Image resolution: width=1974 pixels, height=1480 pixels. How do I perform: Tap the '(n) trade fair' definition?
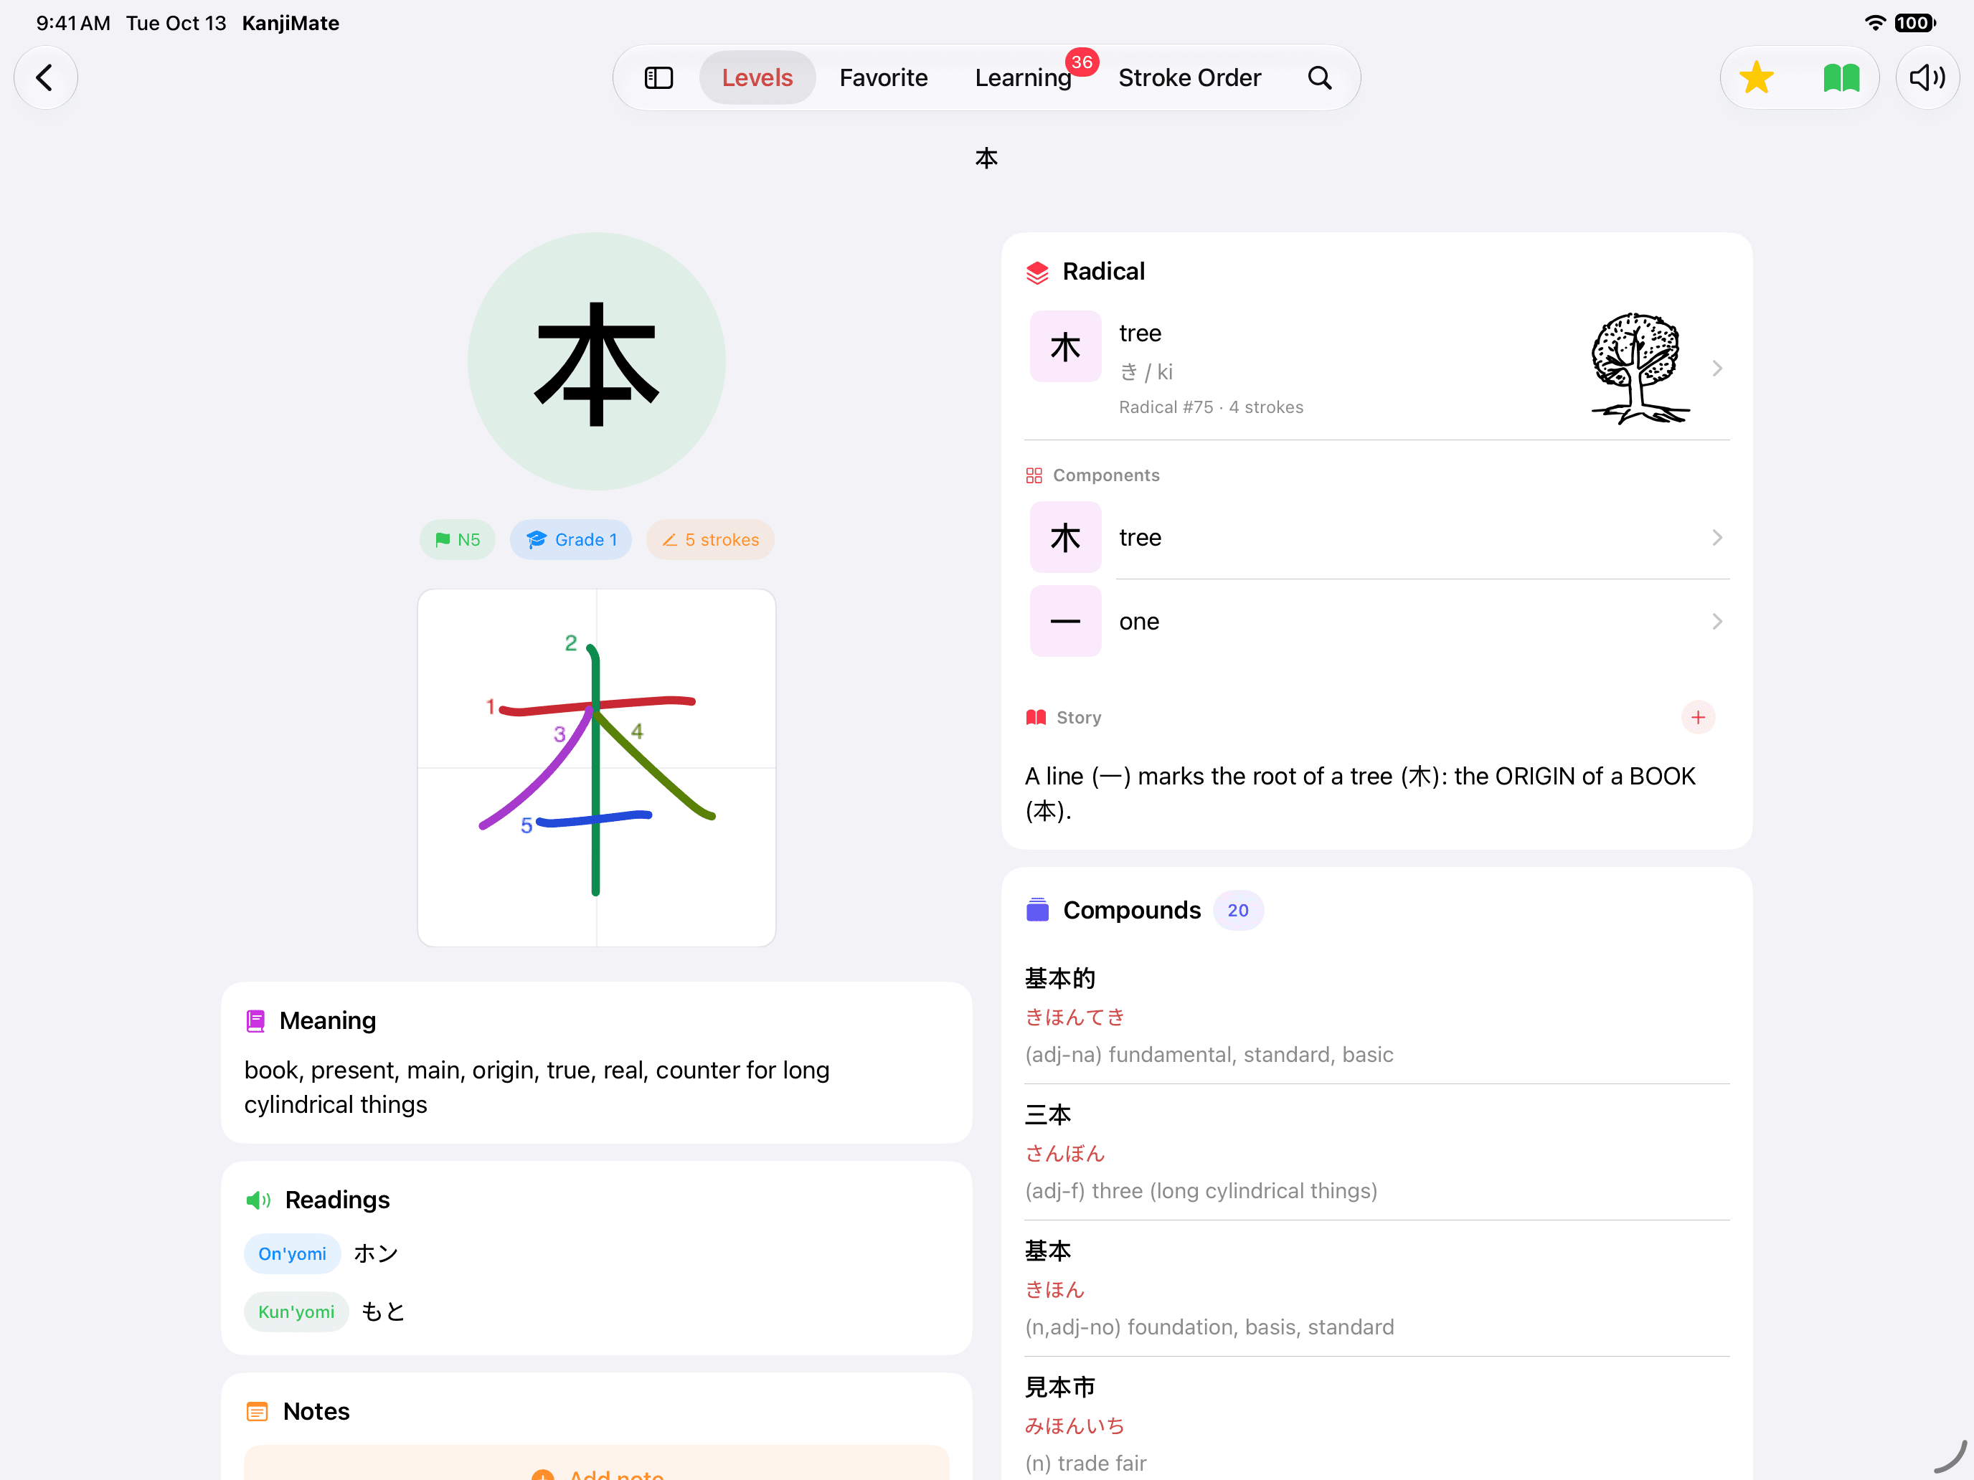1085,1463
